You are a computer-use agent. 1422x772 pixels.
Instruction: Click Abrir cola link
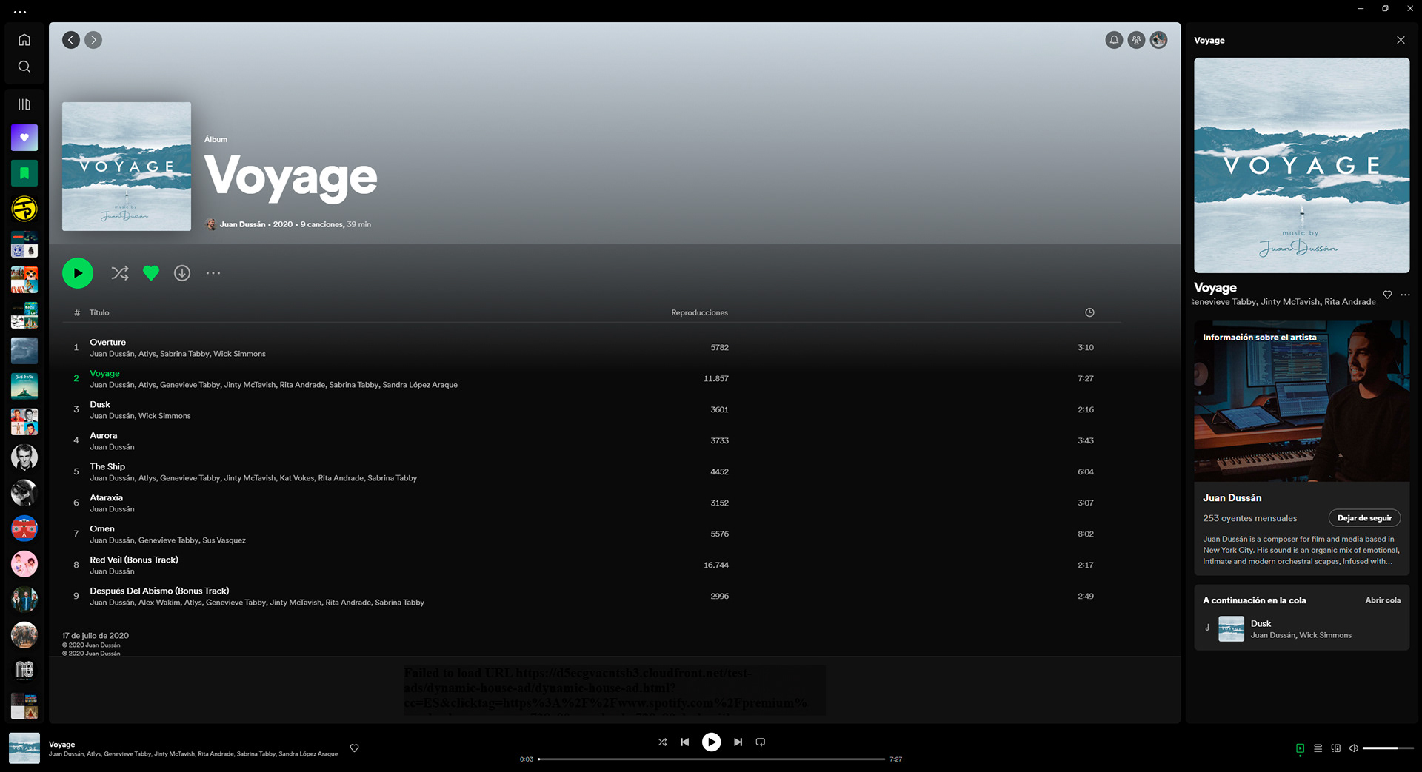1383,600
